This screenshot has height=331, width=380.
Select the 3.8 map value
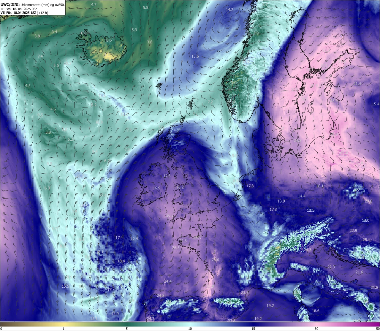click(x=37, y=36)
